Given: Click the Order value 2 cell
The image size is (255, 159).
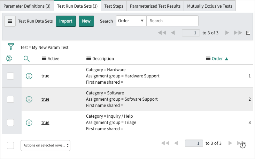Looking at the screenshot, I should 249,99.
